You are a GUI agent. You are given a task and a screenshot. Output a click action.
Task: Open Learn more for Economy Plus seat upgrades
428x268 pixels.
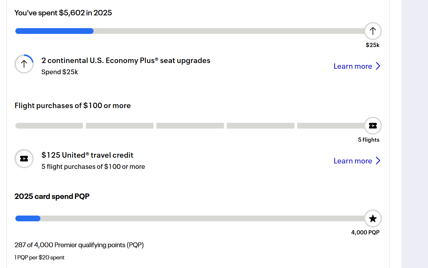353,66
